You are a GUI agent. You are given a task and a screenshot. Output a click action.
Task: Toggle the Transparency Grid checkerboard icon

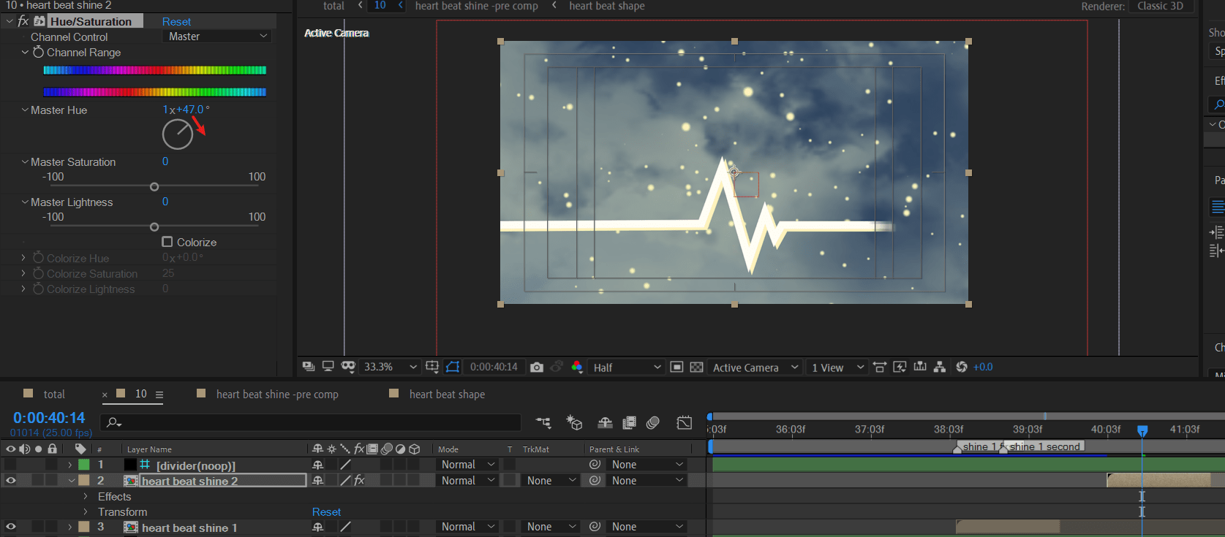pyautogui.click(x=697, y=367)
